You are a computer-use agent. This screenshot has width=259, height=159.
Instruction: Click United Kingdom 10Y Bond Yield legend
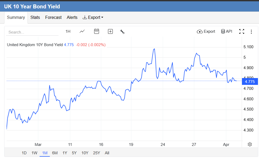35,45
